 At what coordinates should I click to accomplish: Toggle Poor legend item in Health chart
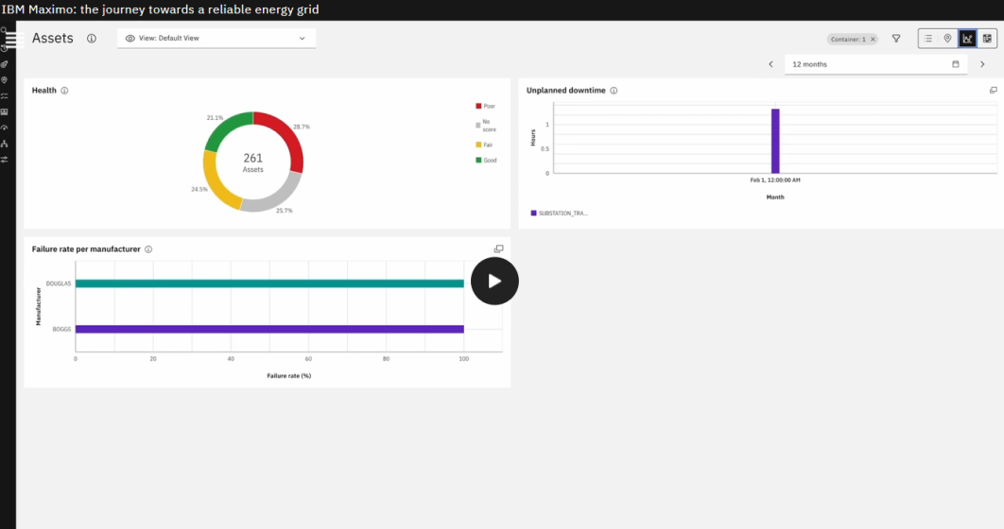pos(485,106)
